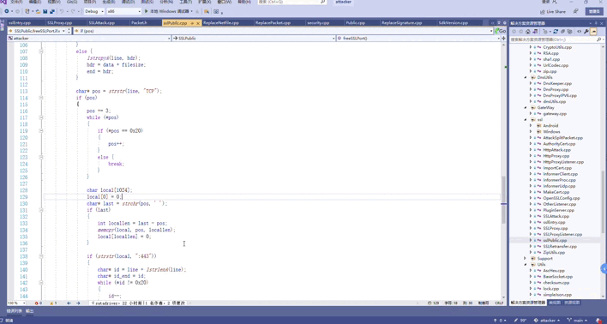Collapse the DnsUtils folder node
This screenshot has height=324, width=607.
tap(526, 77)
